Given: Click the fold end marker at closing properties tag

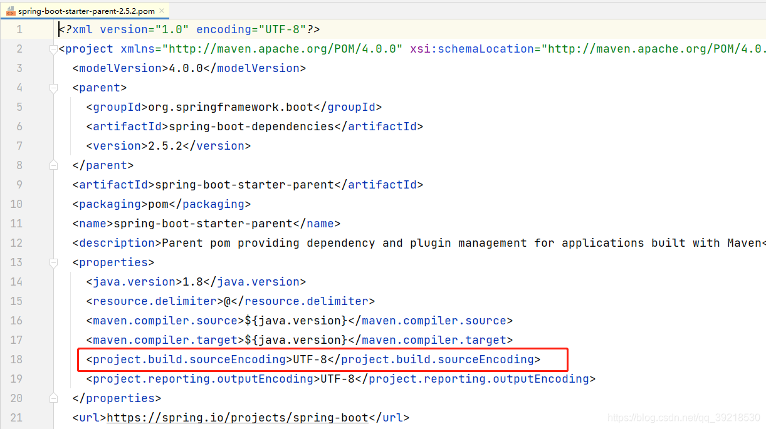Looking at the screenshot, I should [53, 399].
